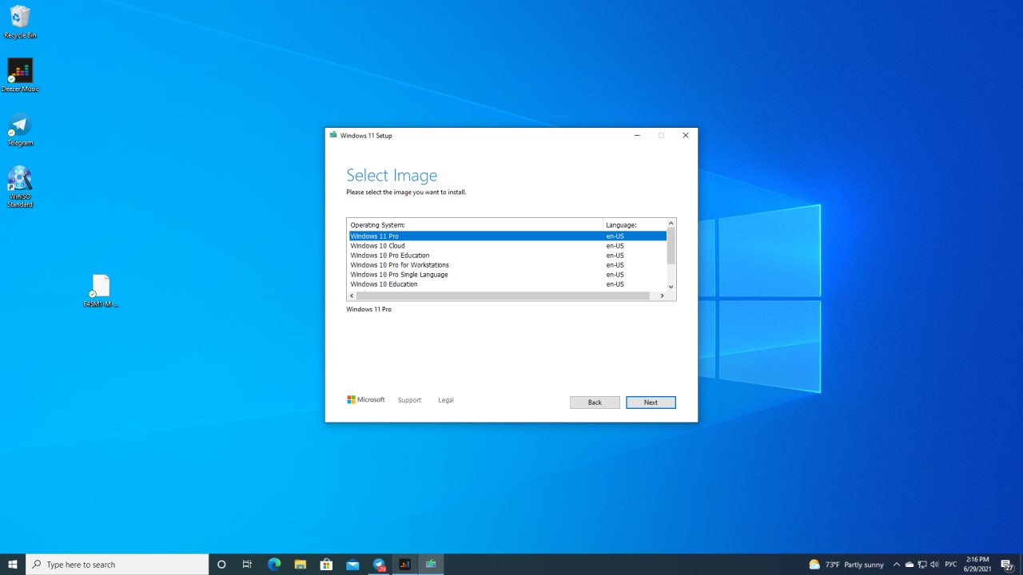1023x575 pixels.
Task: Select the Deezer Music desktop shortcut
Action: (20, 75)
